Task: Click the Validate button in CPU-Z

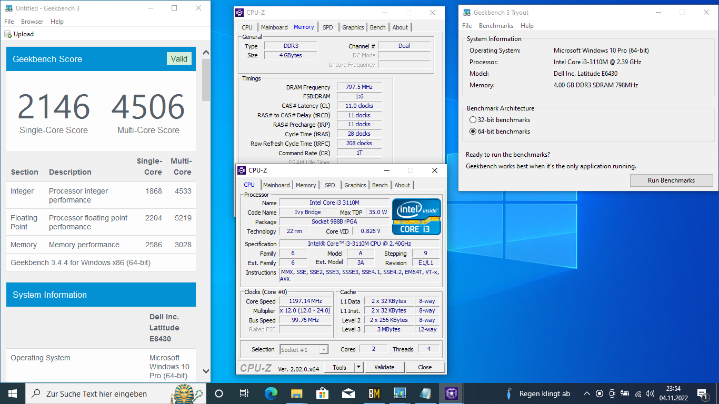Action: pos(384,367)
